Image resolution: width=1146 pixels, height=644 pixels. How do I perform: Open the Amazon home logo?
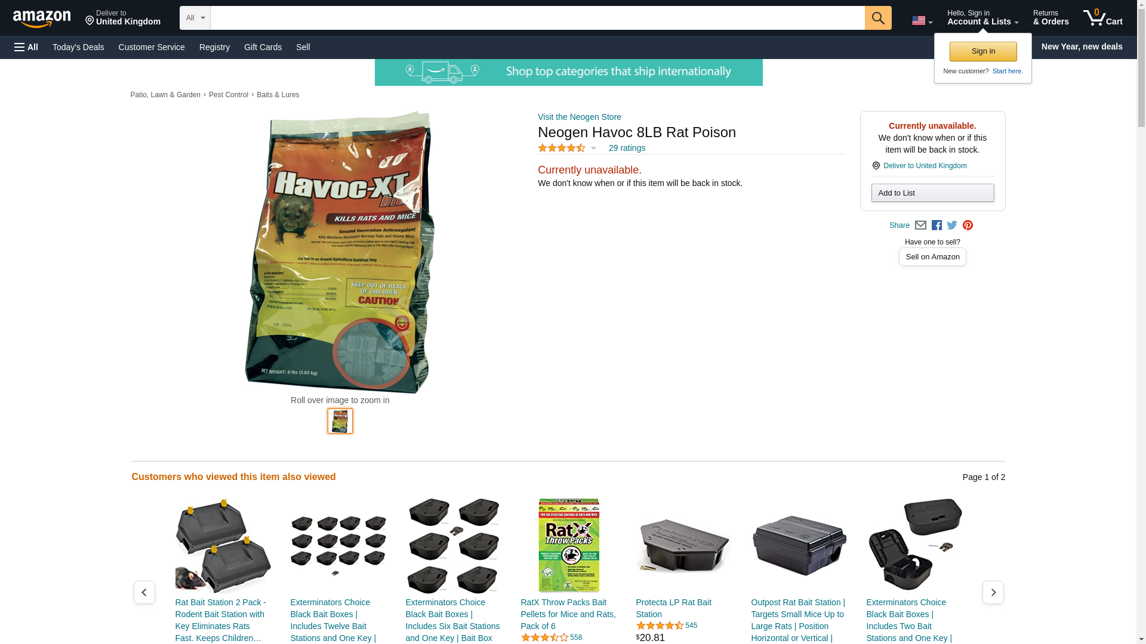(x=42, y=18)
